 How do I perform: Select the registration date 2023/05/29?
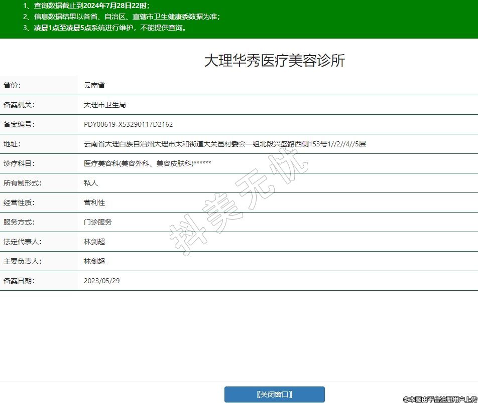pyautogui.click(x=101, y=281)
